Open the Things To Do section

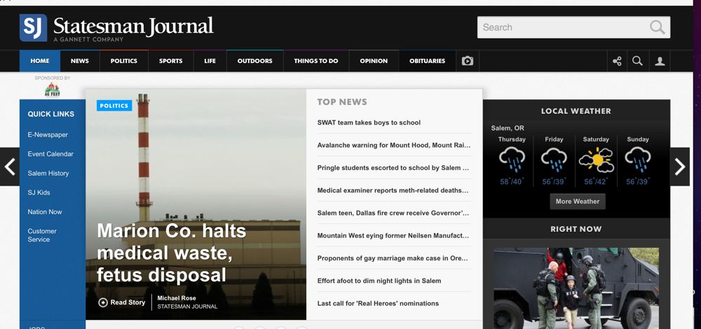click(x=315, y=61)
